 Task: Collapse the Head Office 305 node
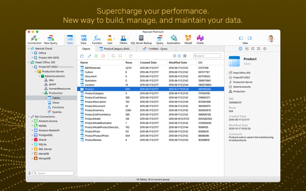[x=29, y=62]
